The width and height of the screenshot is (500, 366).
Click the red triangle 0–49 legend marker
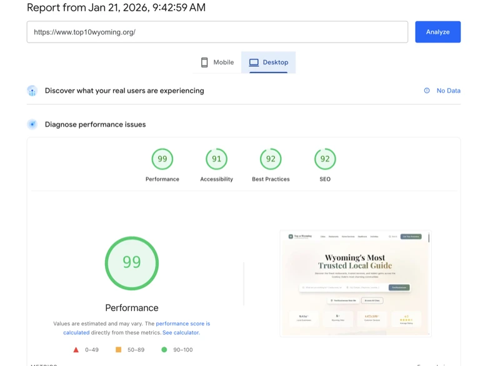pos(76,349)
